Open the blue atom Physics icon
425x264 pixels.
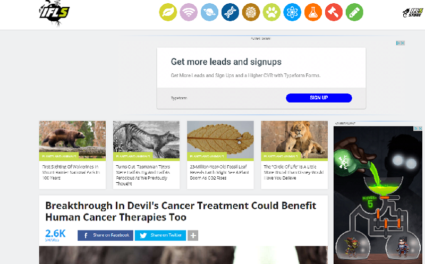click(x=292, y=12)
